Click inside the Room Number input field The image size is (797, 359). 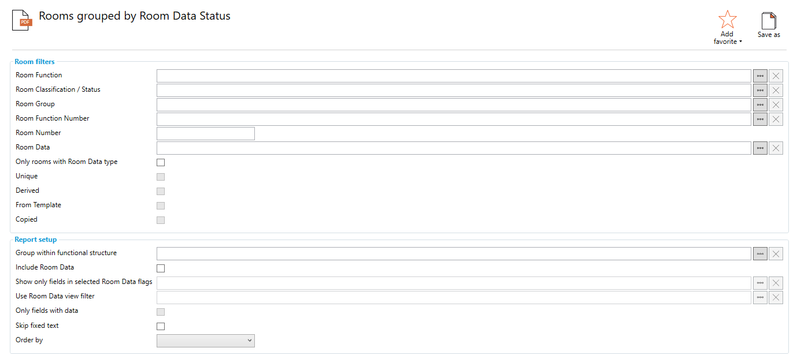(x=205, y=133)
